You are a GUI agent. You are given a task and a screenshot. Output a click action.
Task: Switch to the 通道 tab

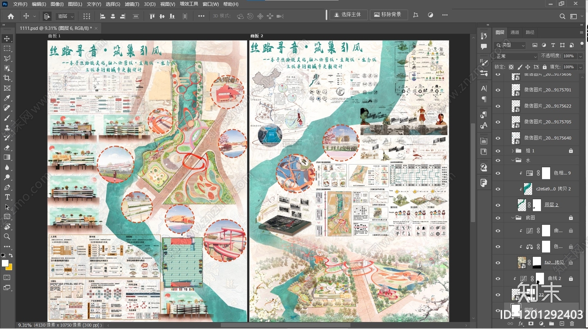tap(515, 32)
